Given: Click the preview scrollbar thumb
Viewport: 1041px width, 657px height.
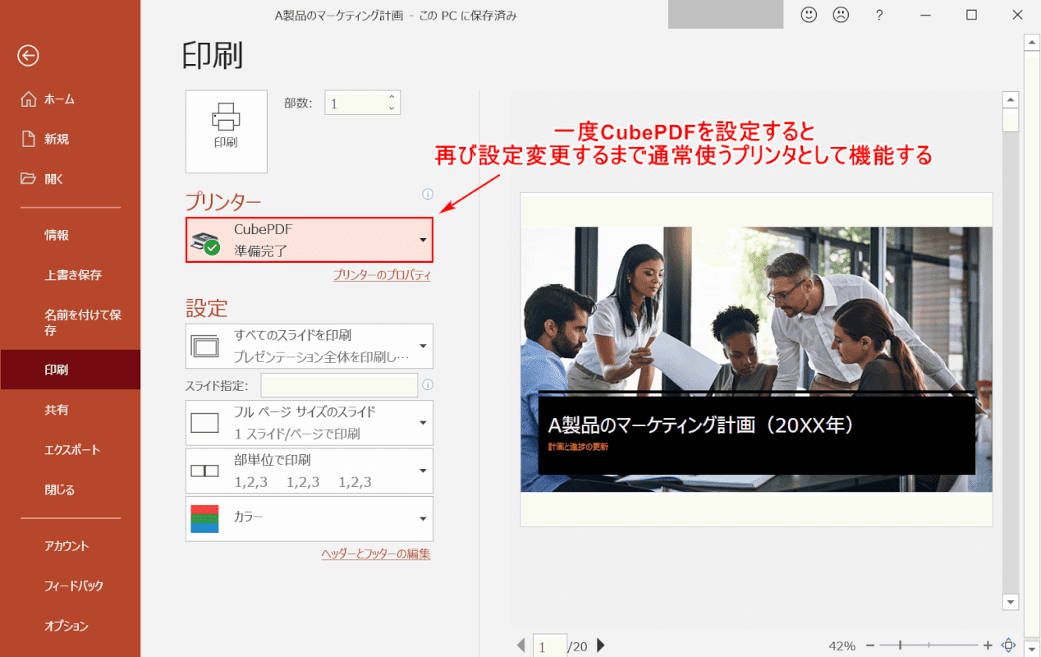Looking at the screenshot, I should [1011, 120].
